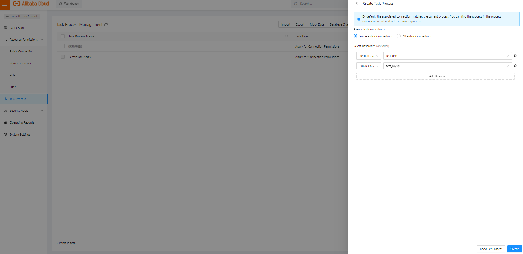The height and width of the screenshot is (254, 523).
Task: Click the Export button
Action: point(300,24)
